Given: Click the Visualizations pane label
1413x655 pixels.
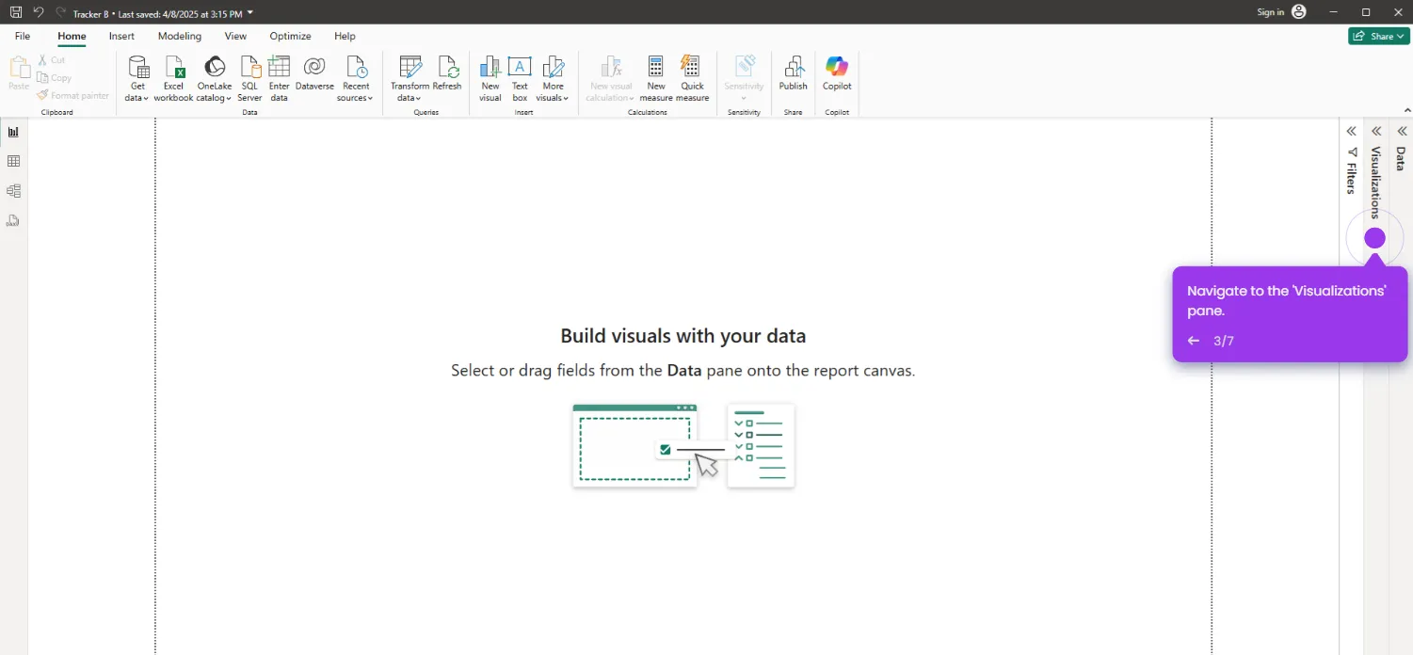Looking at the screenshot, I should (x=1375, y=183).
